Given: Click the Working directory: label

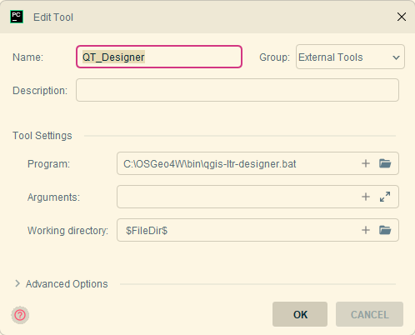Looking at the screenshot, I should coord(67,231).
